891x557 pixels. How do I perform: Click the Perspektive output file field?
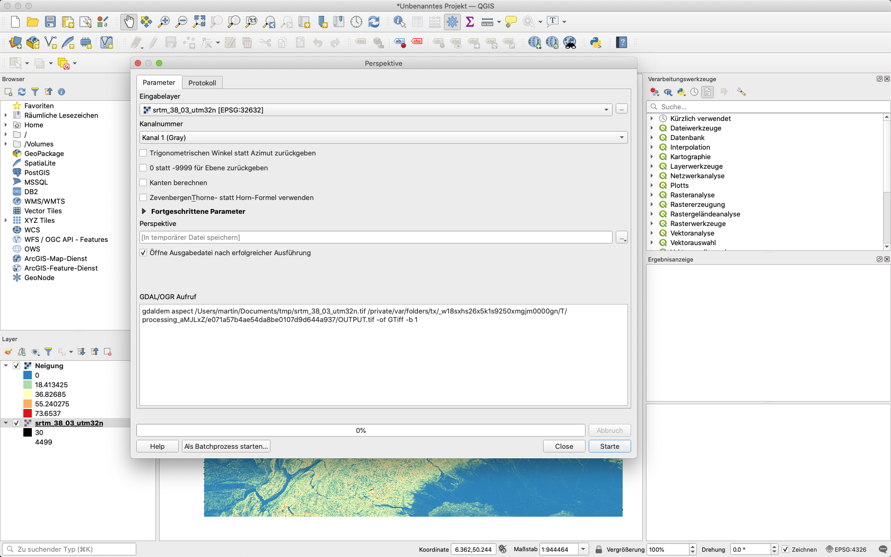pyautogui.click(x=375, y=237)
